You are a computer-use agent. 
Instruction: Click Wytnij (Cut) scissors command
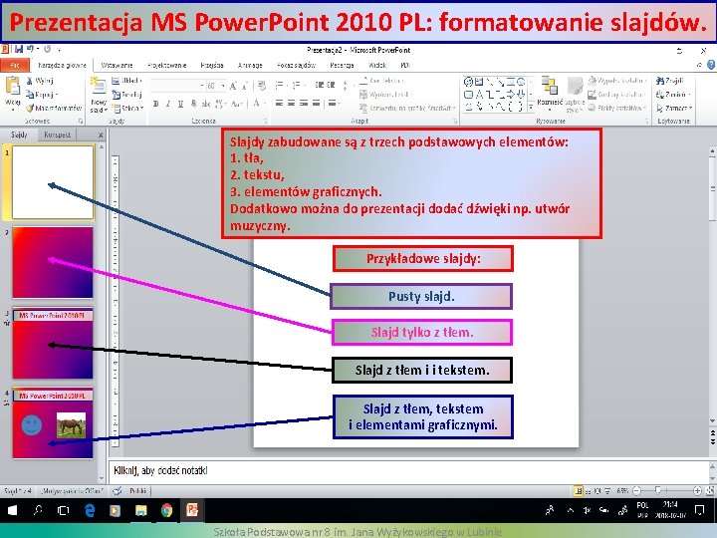point(39,81)
